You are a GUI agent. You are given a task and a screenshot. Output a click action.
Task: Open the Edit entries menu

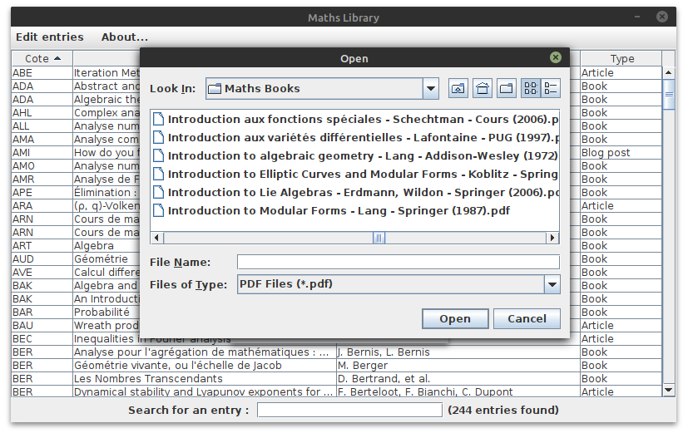tap(50, 37)
